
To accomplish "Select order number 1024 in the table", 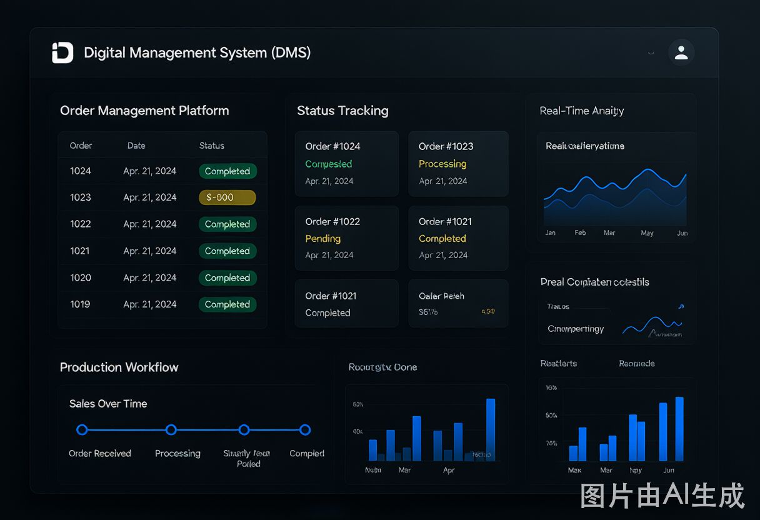I will click(x=81, y=171).
